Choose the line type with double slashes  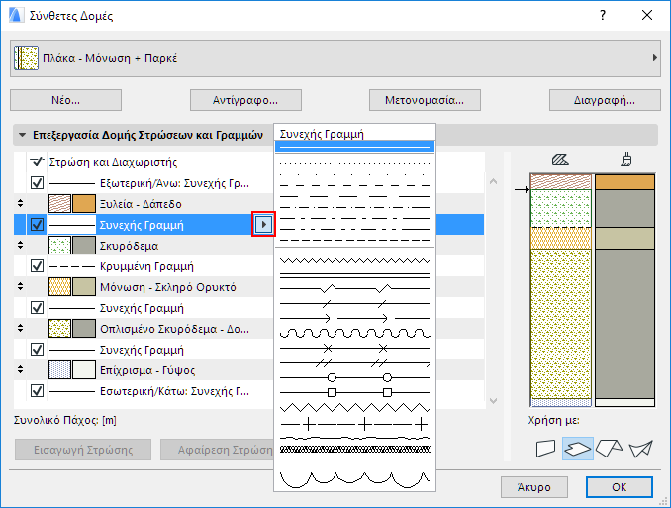point(354,363)
